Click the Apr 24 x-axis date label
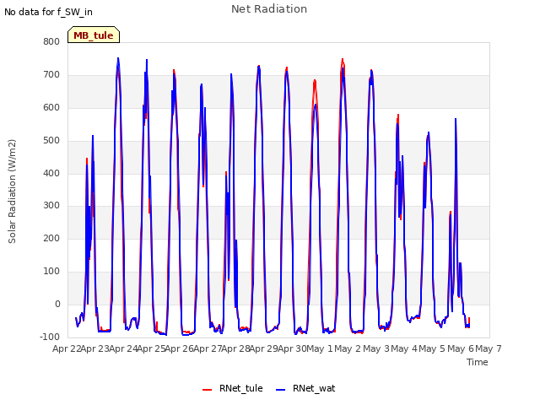This screenshot has width=540, height=405. [x=123, y=348]
